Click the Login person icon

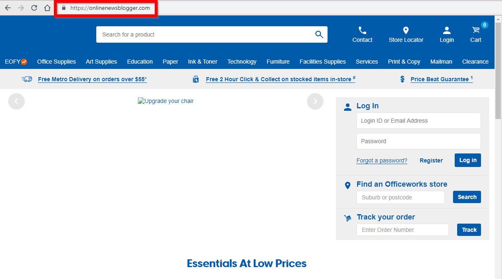tap(446, 31)
